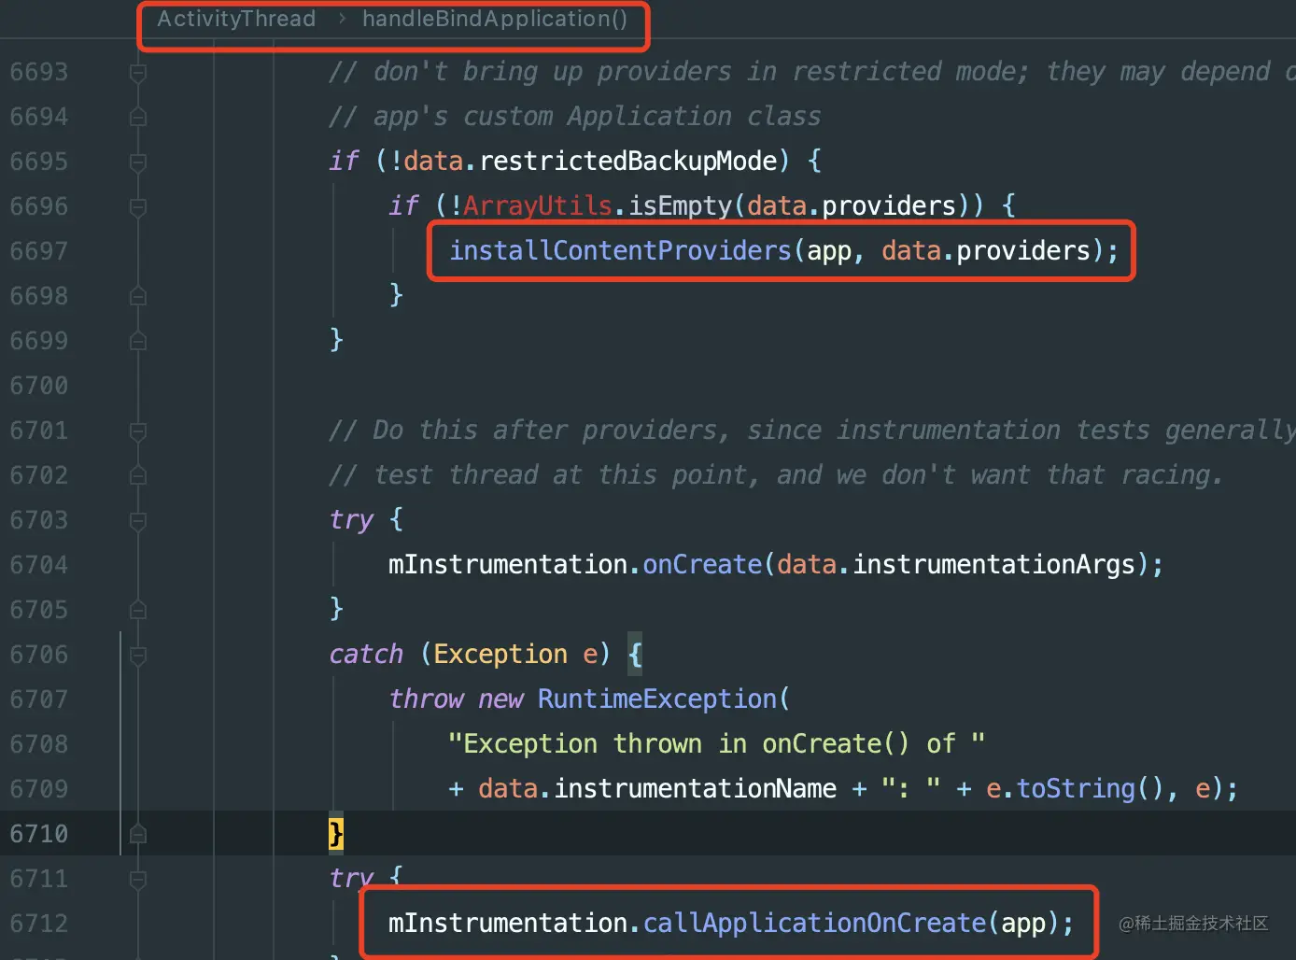Click the highlighted closing brace on line 6710
The width and height of the screenshot is (1296, 960).
pyautogui.click(x=336, y=833)
